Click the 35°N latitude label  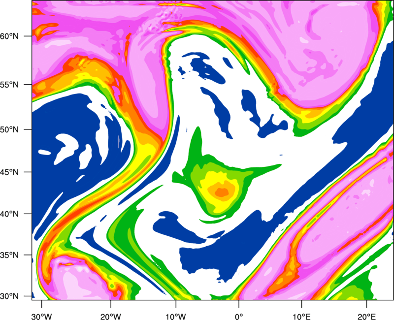(x=9, y=255)
